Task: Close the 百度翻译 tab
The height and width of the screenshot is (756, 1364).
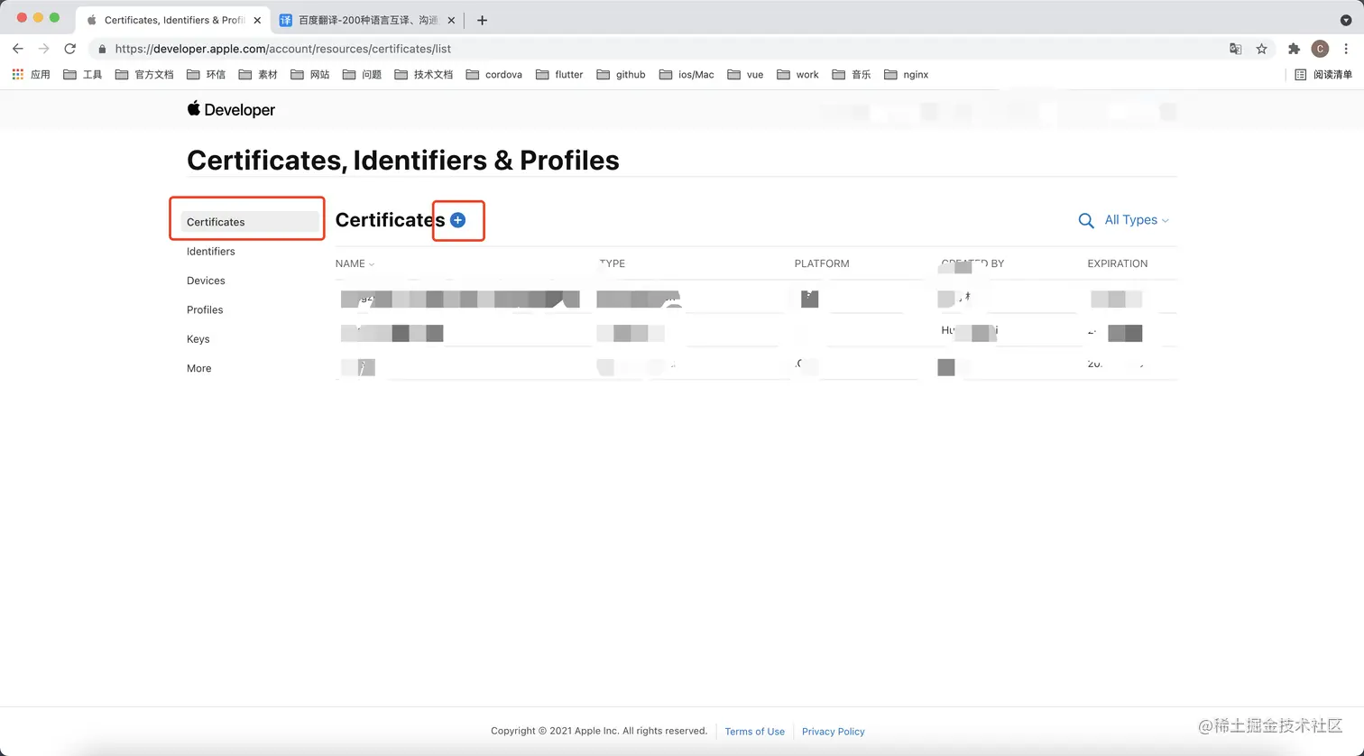Action: click(451, 20)
